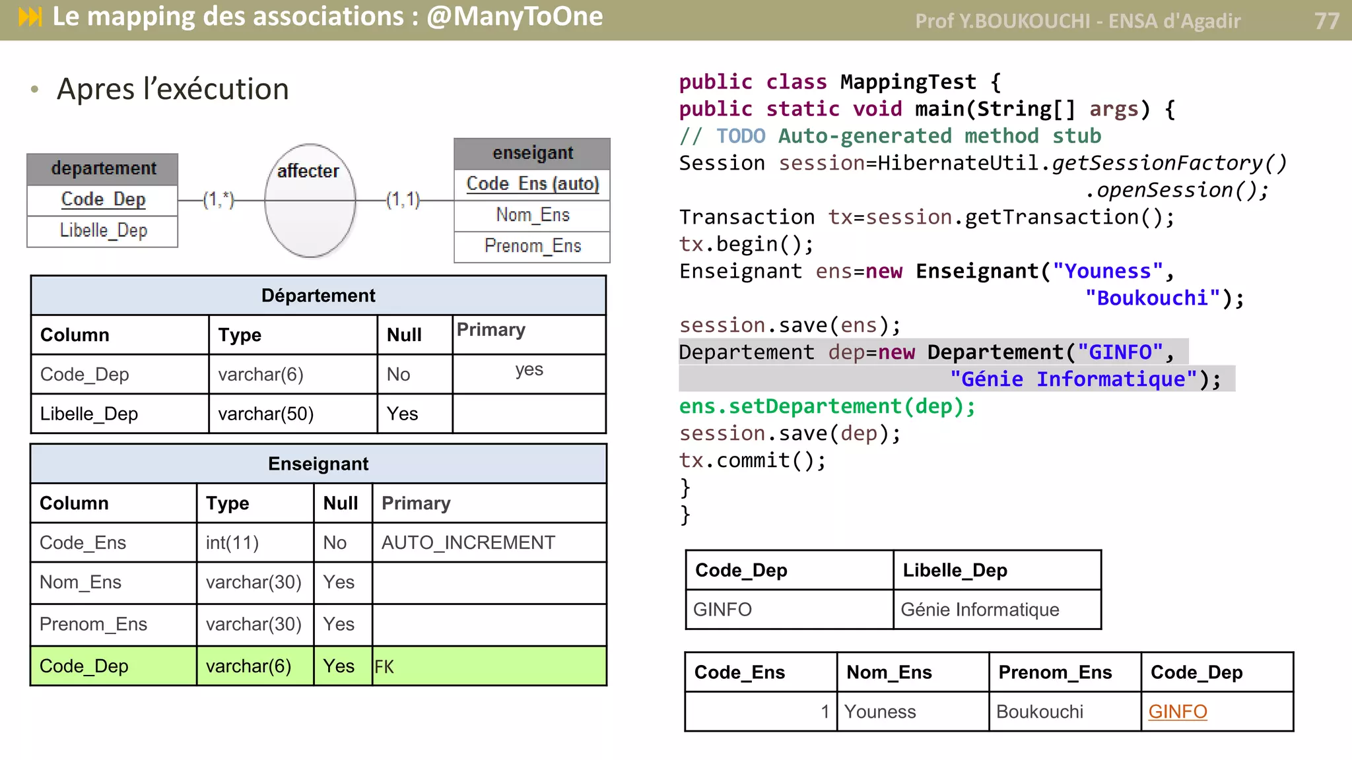1352x760 pixels.
Task: Click the 'Génie Informatique' result cell
Action: pos(997,610)
